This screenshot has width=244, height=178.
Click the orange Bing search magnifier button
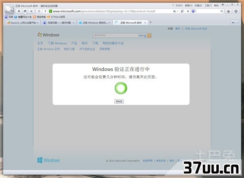click(x=149, y=36)
